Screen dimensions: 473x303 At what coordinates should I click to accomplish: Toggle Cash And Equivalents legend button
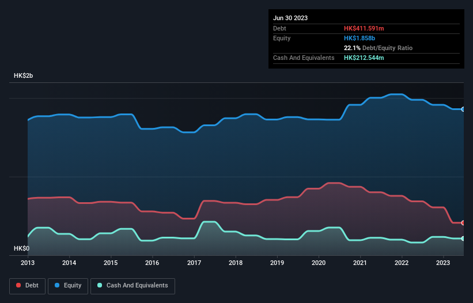133,285
